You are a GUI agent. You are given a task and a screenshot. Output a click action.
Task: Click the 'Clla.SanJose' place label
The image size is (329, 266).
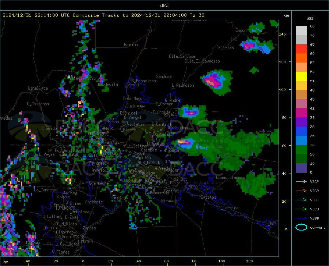click(x=182, y=56)
